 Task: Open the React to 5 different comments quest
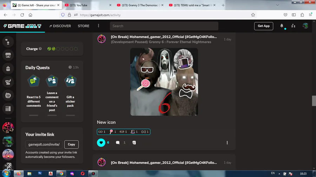click(x=34, y=95)
